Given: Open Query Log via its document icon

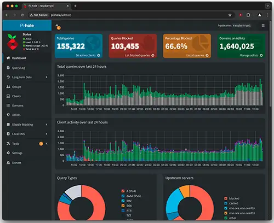Looking at the screenshot, I should 8,68.
